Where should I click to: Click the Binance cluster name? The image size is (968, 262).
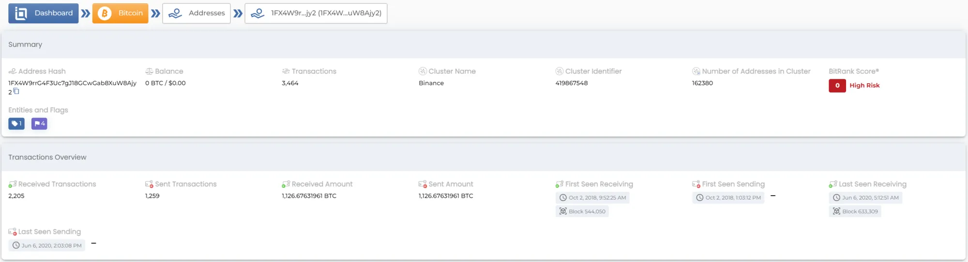pos(431,83)
